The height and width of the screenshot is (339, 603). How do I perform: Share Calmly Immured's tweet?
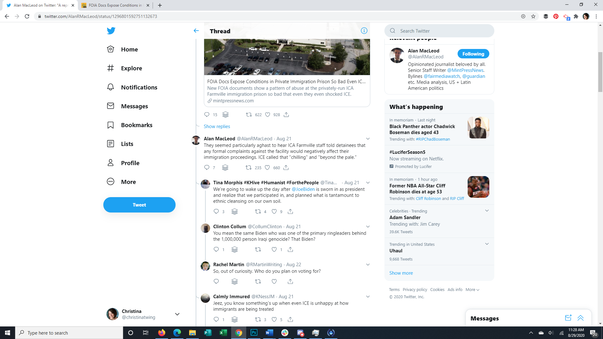(290, 320)
